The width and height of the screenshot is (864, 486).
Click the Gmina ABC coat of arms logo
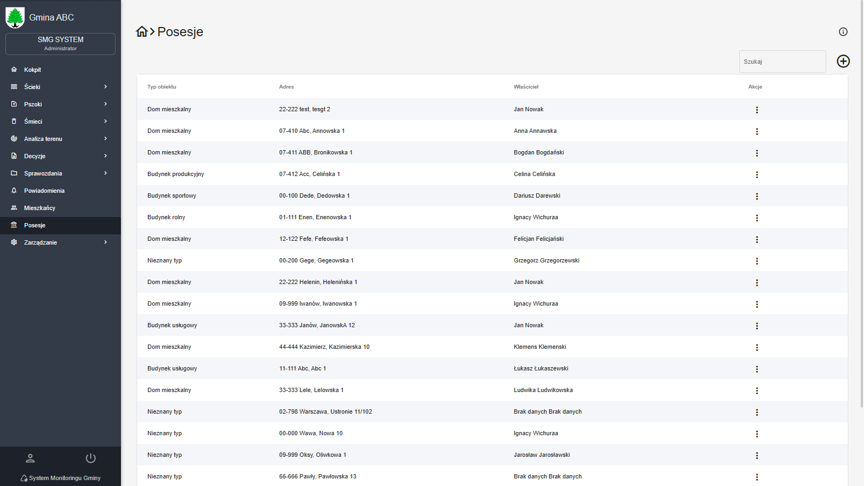15,17
